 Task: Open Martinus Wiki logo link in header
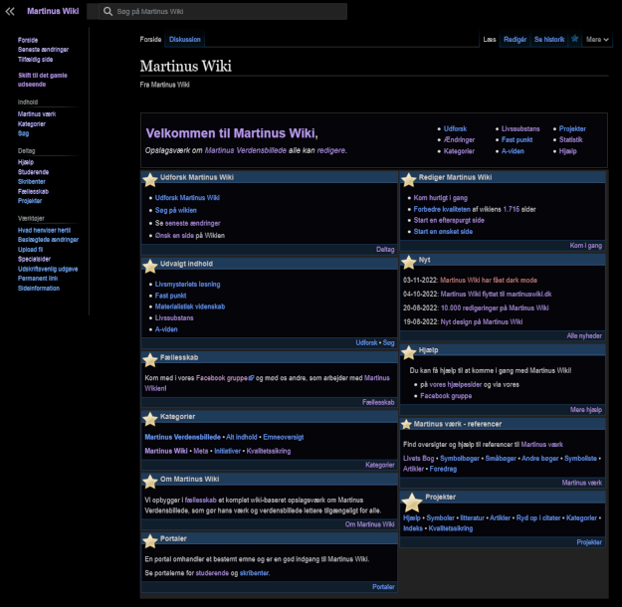click(53, 11)
